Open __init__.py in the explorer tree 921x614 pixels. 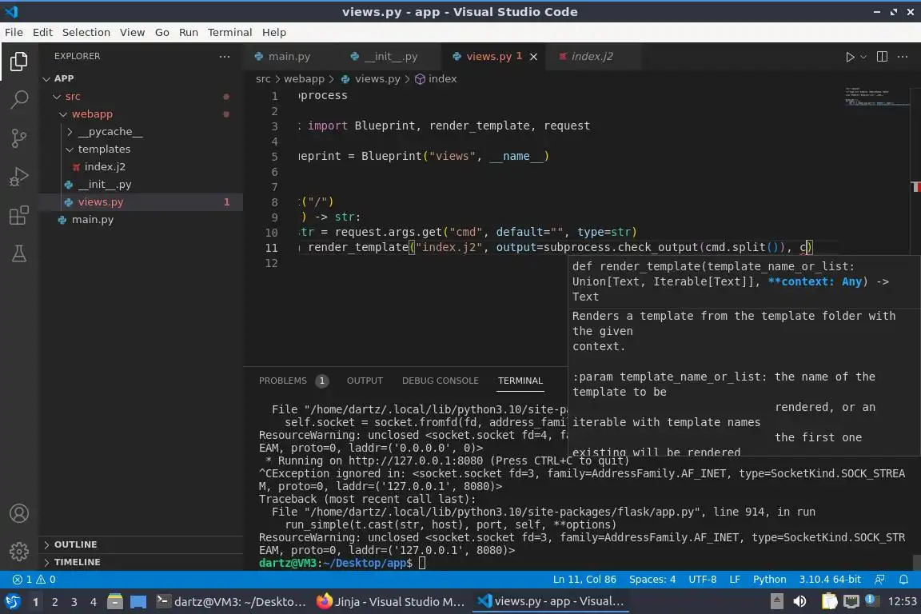coord(141,185)
